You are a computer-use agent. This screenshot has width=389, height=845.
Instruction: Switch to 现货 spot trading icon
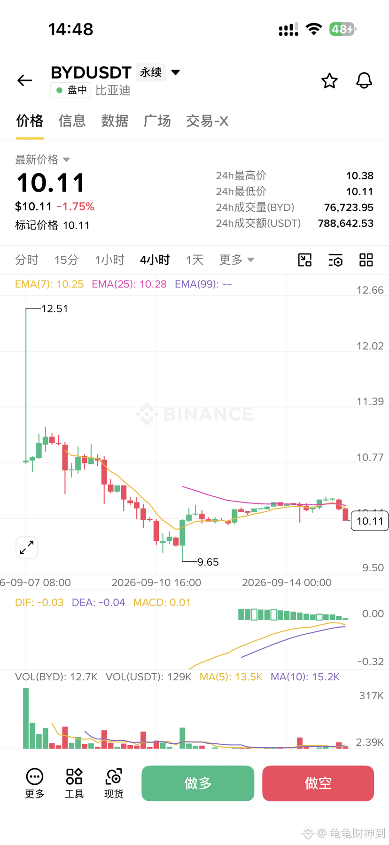[x=114, y=783]
